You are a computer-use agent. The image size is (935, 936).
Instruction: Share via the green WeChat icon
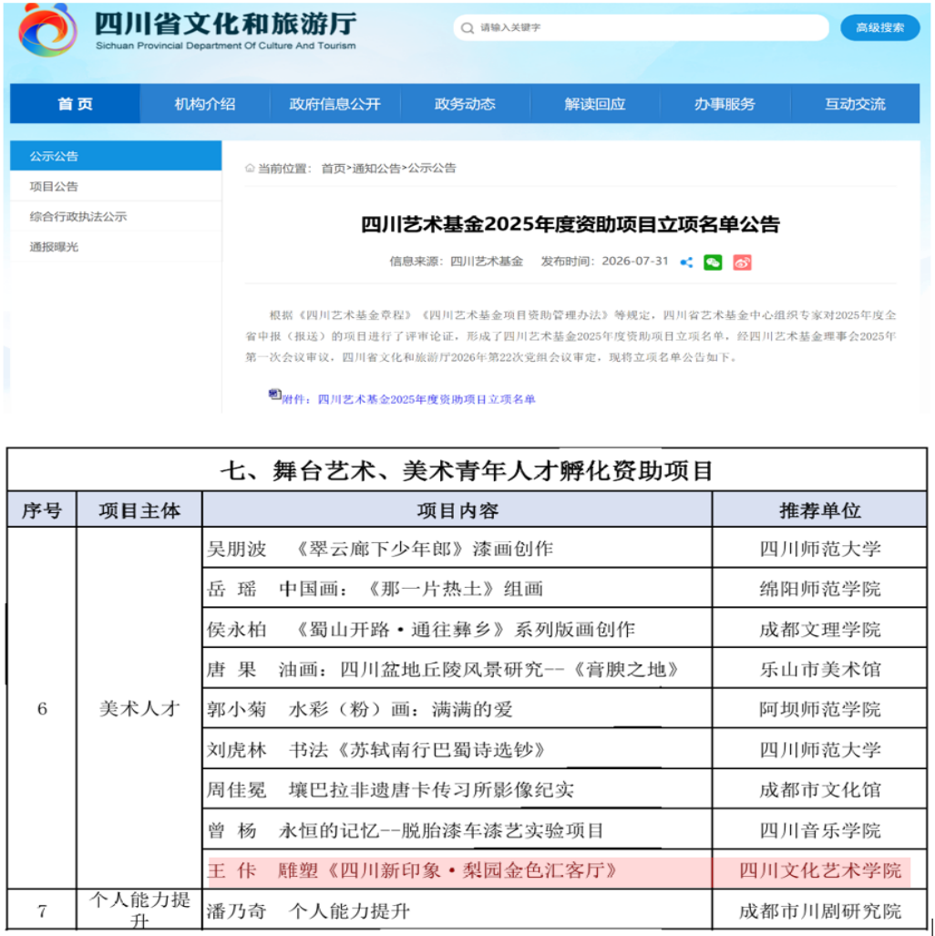[713, 262]
